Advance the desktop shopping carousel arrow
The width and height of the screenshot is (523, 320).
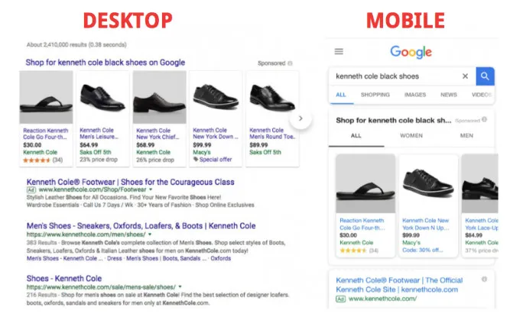[x=300, y=118]
